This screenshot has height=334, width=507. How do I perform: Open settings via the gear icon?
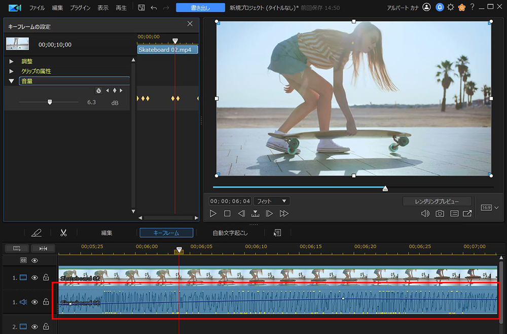[450, 8]
